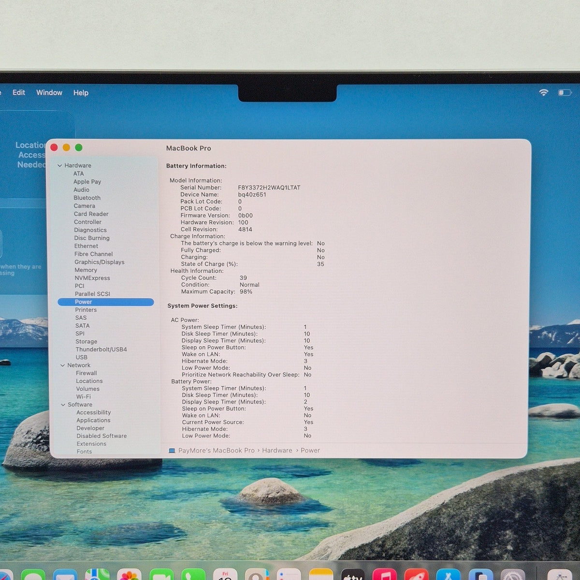The height and width of the screenshot is (580, 580).
Task: Select Controller in the sidebar
Action: pyautogui.click(x=87, y=222)
